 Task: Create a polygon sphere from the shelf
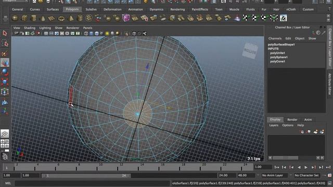[x=15, y=18]
